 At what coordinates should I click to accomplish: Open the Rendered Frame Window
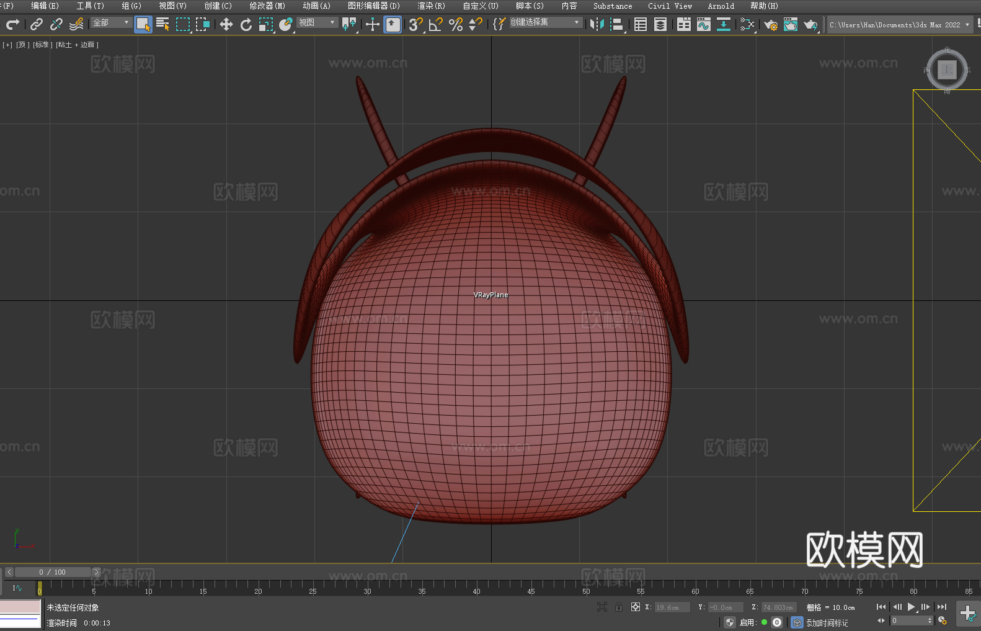pos(791,25)
